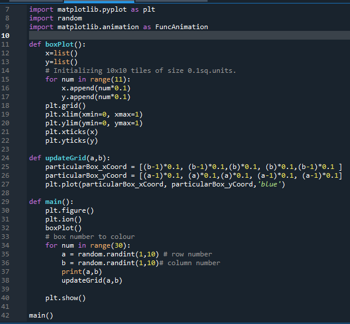Click the 'plt.show()' call
Screen dimensions: 350x324
pos(66,298)
